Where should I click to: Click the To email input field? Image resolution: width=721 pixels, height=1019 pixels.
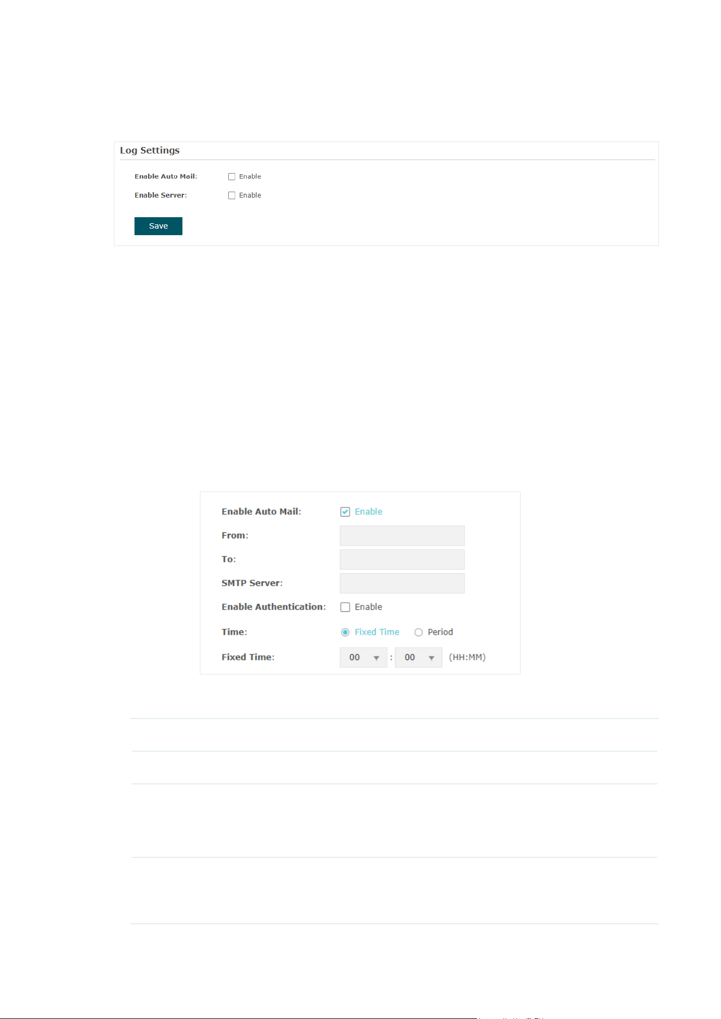pyautogui.click(x=402, y=560)
